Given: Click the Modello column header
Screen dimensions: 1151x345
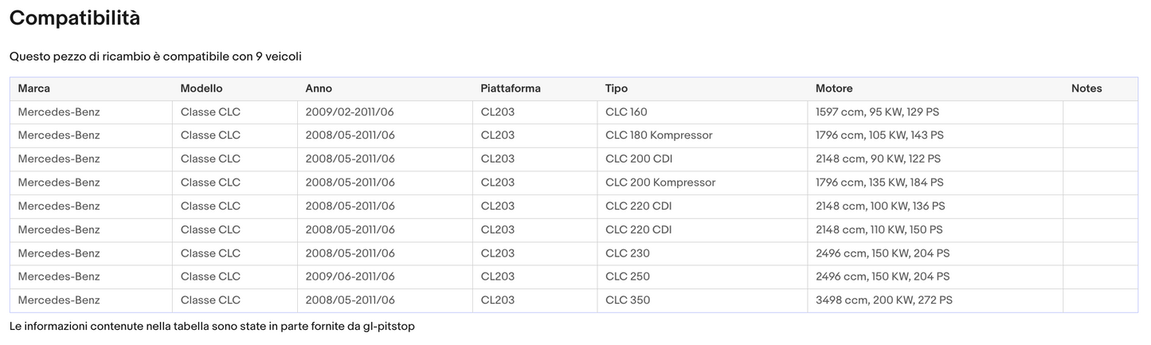Looking at the screenshot, I should (202, 88).
